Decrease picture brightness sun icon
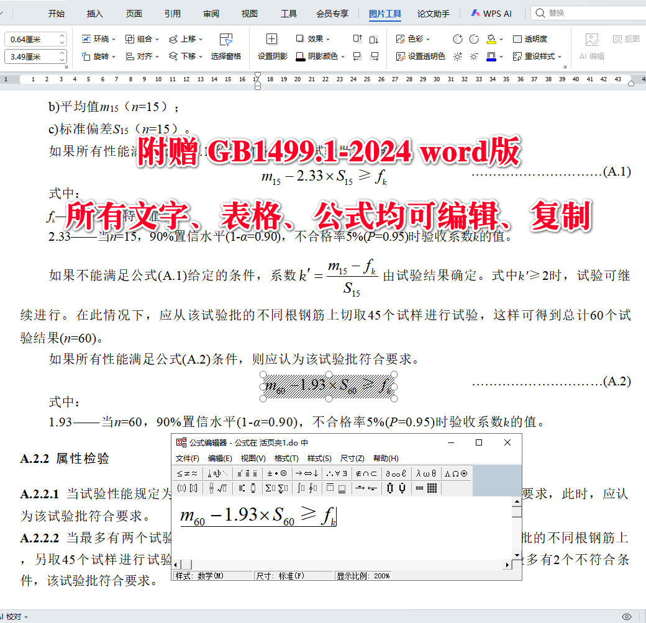The width and height of the screenshot is (646, 623). click(x=474, y=56)
